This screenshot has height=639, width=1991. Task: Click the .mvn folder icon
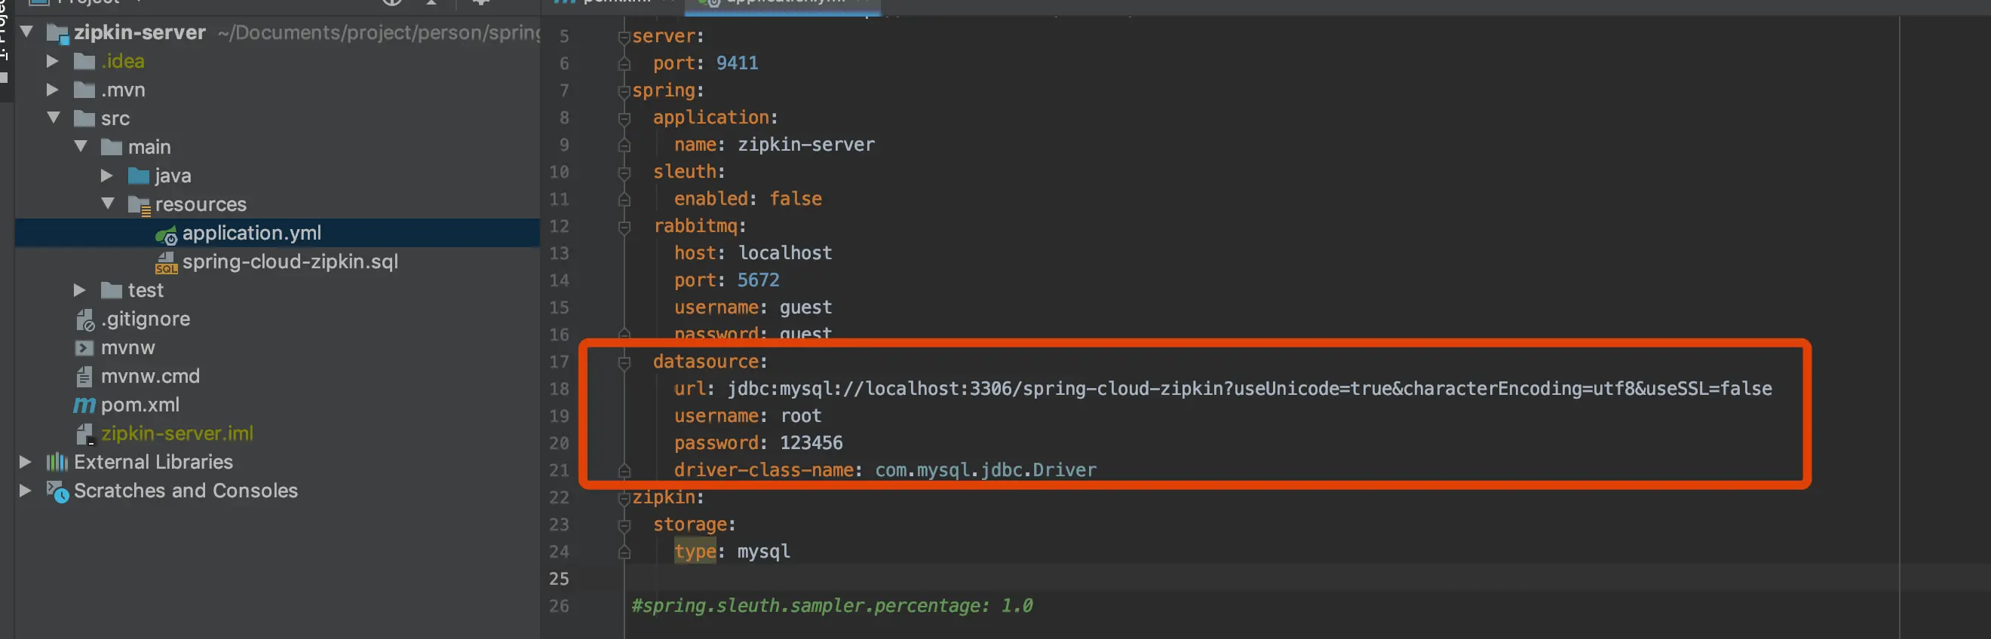point(84,90)
